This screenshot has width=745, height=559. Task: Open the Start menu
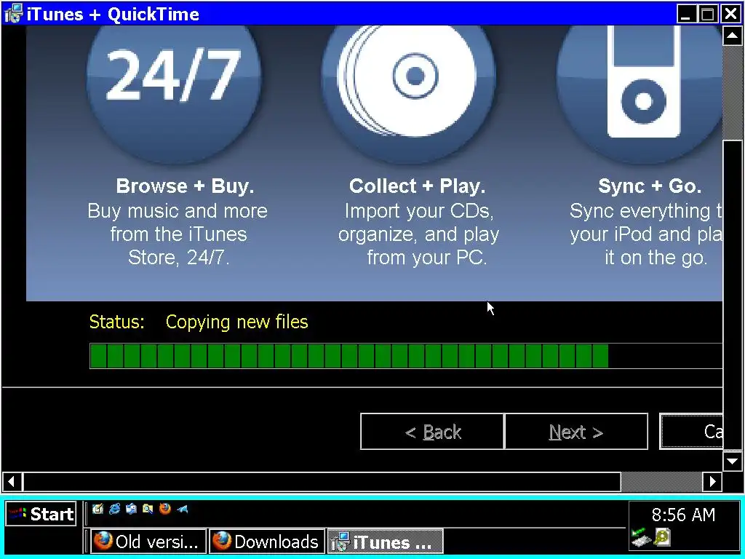click(x=41, y=514)
